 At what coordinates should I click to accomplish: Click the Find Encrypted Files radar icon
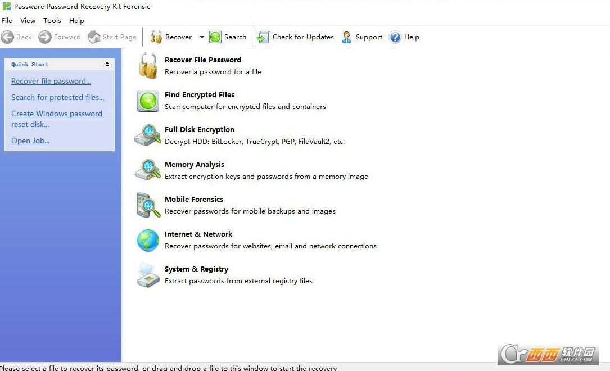(148, 101)
